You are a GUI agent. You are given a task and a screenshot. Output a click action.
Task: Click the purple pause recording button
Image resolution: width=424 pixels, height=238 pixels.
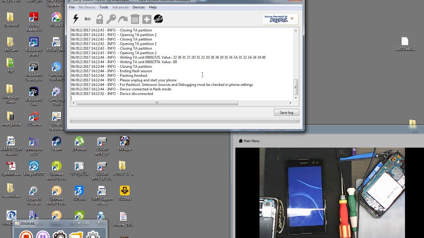(x=43, y=235)
